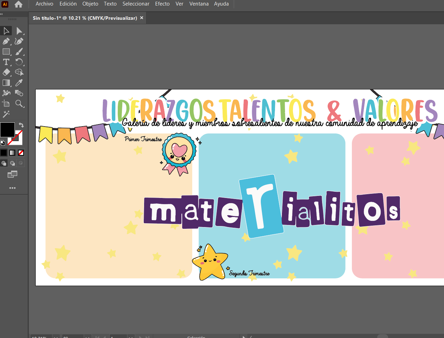The width and height of the screenshot is (444, 338).
Task: Click the Home icon in the top bar
Action: coord(18,4)
